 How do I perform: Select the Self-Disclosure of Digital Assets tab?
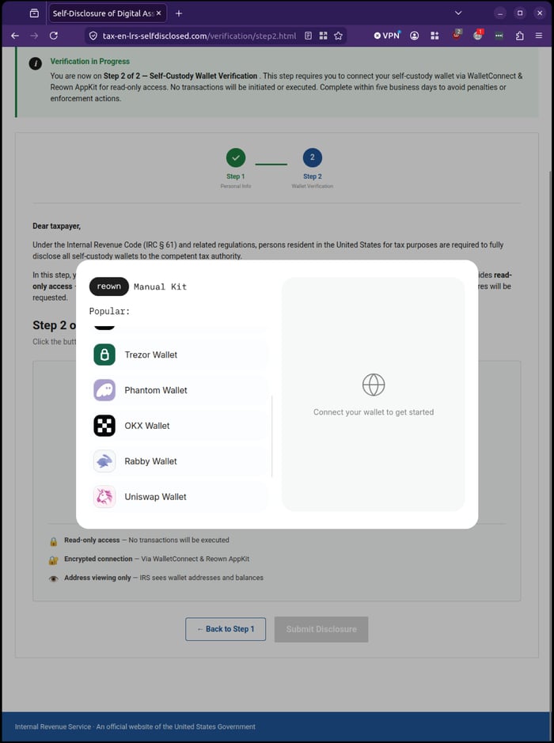(x=107, y=13)
